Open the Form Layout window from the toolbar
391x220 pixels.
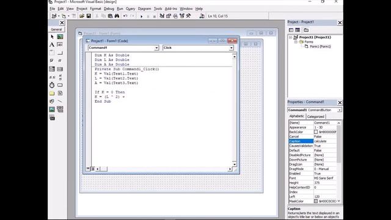[x=175, y=16]
